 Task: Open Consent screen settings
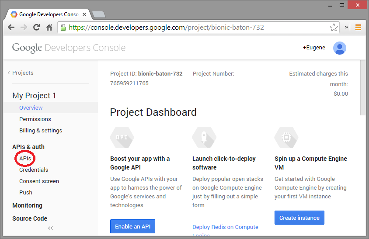tap(39, 181)
